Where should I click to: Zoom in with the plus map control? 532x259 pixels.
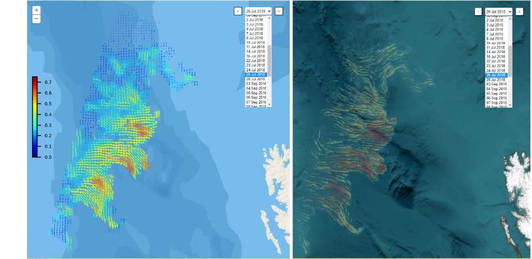pos(36,10)
